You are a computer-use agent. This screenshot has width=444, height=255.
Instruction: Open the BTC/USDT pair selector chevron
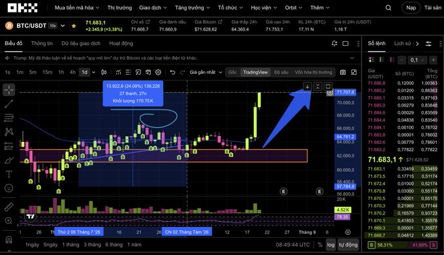click(x=63, y=25)
